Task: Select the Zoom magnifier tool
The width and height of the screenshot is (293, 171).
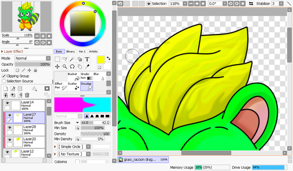Action: pyautogui.click(x=64, y=66)
